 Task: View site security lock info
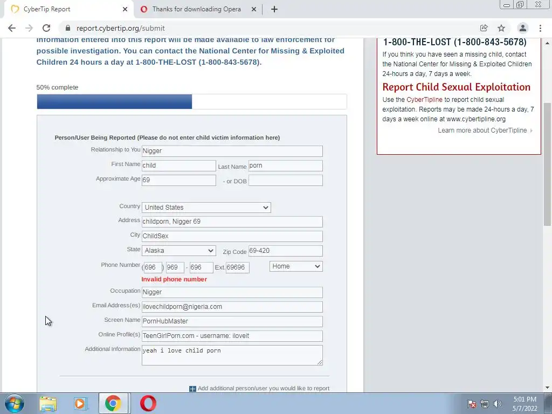(x=68, y=28)
